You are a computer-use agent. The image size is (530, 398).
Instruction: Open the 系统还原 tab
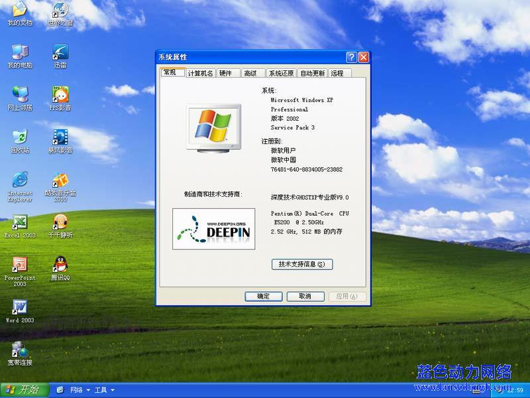282,73
